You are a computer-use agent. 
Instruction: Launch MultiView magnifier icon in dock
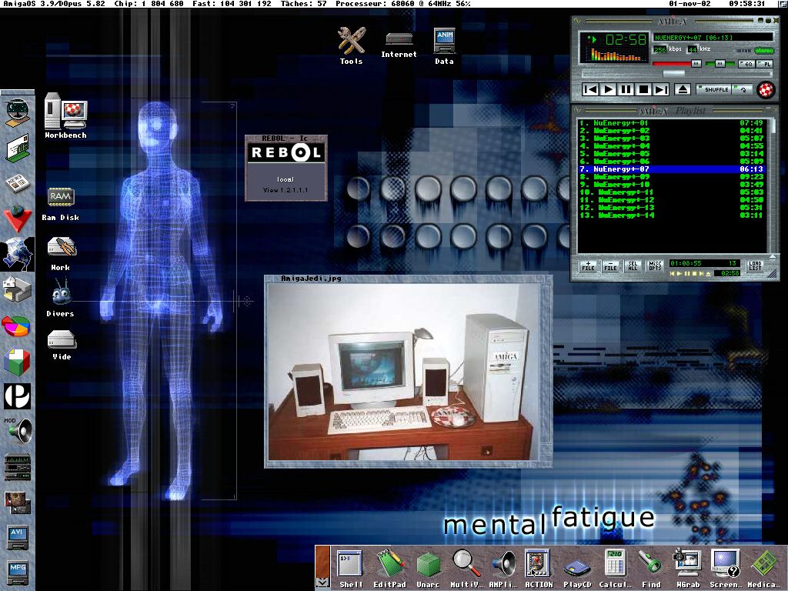click(x=466, y=569)
